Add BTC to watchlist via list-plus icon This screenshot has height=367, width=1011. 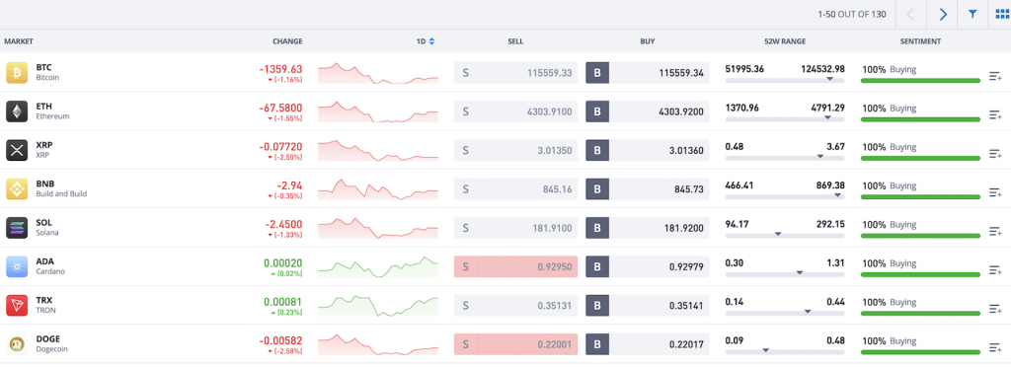[x=995, y=77]
